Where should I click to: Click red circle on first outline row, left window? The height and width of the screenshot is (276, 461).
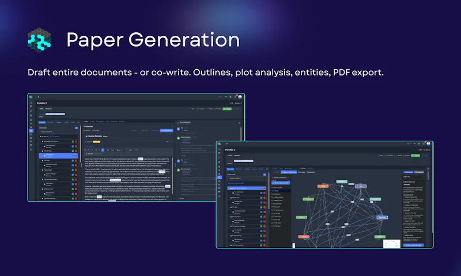(x=76, y=142)
